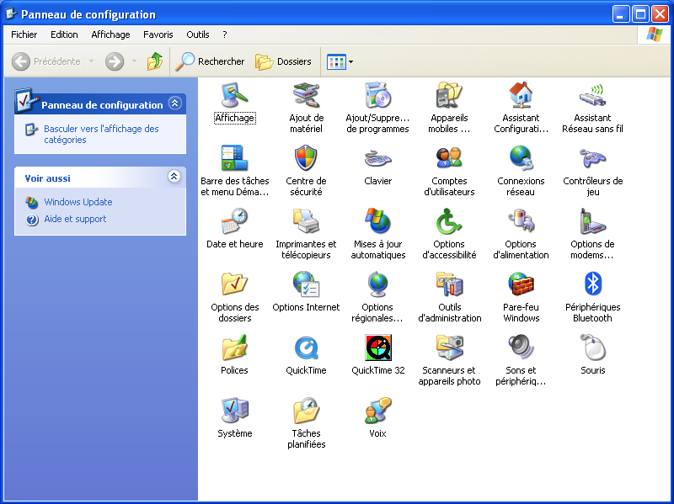Open Options de modems icon
Screen dimensions: 674x504
click(592, 221)
